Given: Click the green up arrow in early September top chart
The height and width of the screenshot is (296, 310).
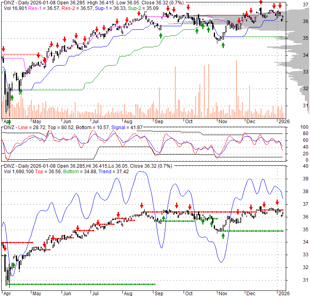Looking at the screenshot, I should pos(161,36).
